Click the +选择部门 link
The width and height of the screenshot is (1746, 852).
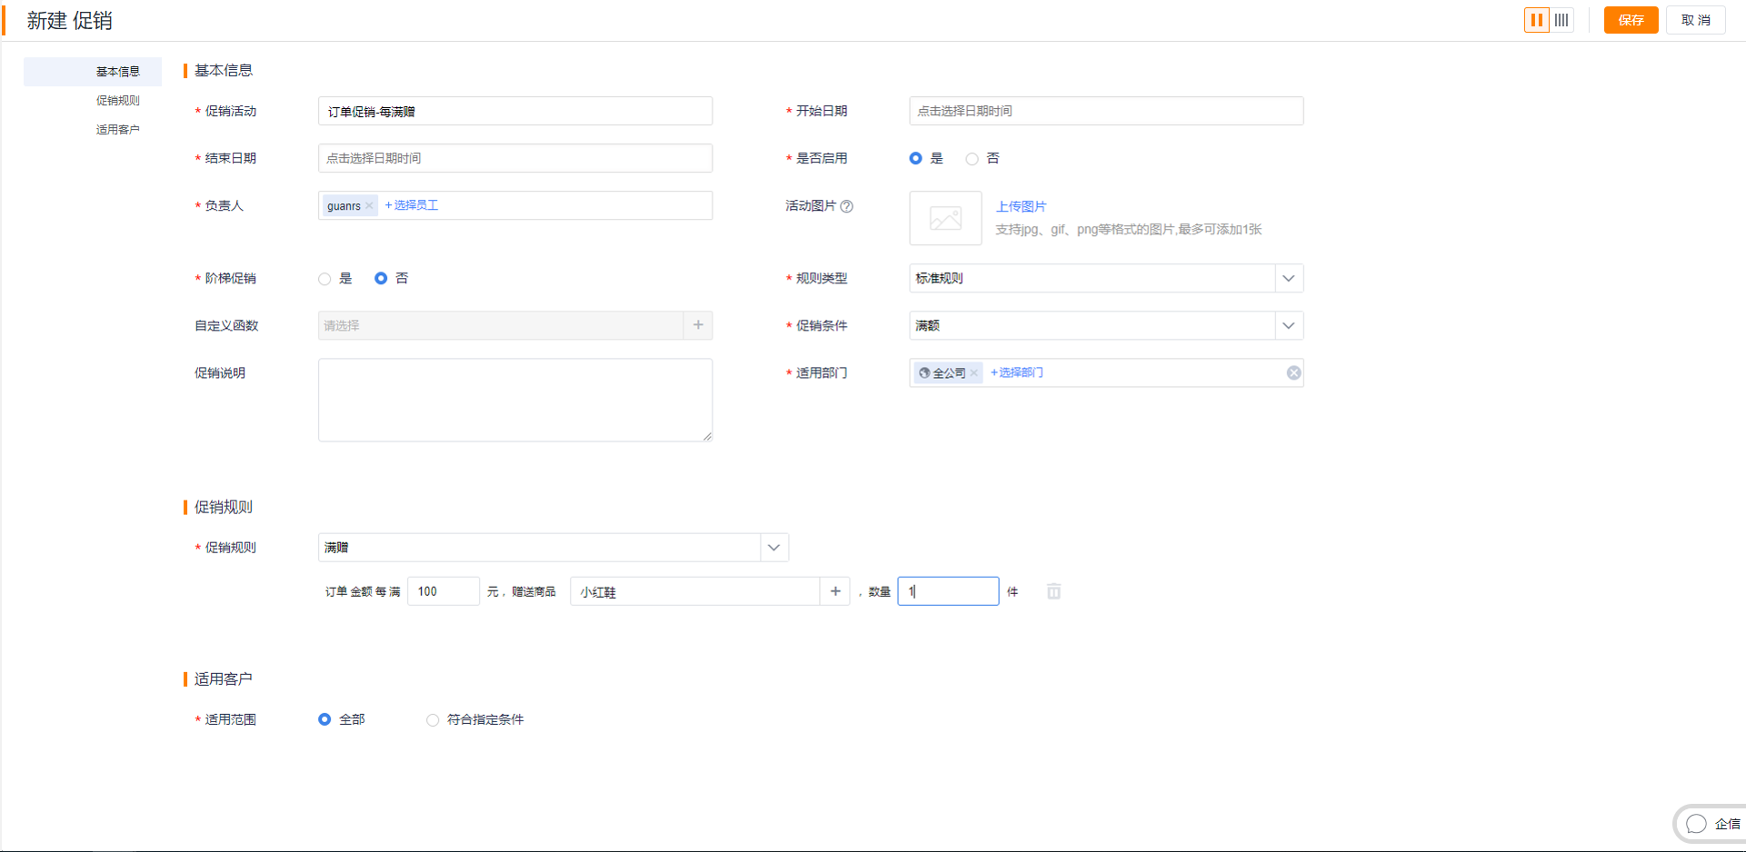pyautogui.click(x=1017, y=372)
